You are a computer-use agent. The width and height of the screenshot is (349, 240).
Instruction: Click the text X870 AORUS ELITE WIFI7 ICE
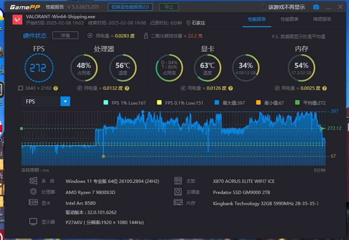pyautogui.click(x=244, y=181)
